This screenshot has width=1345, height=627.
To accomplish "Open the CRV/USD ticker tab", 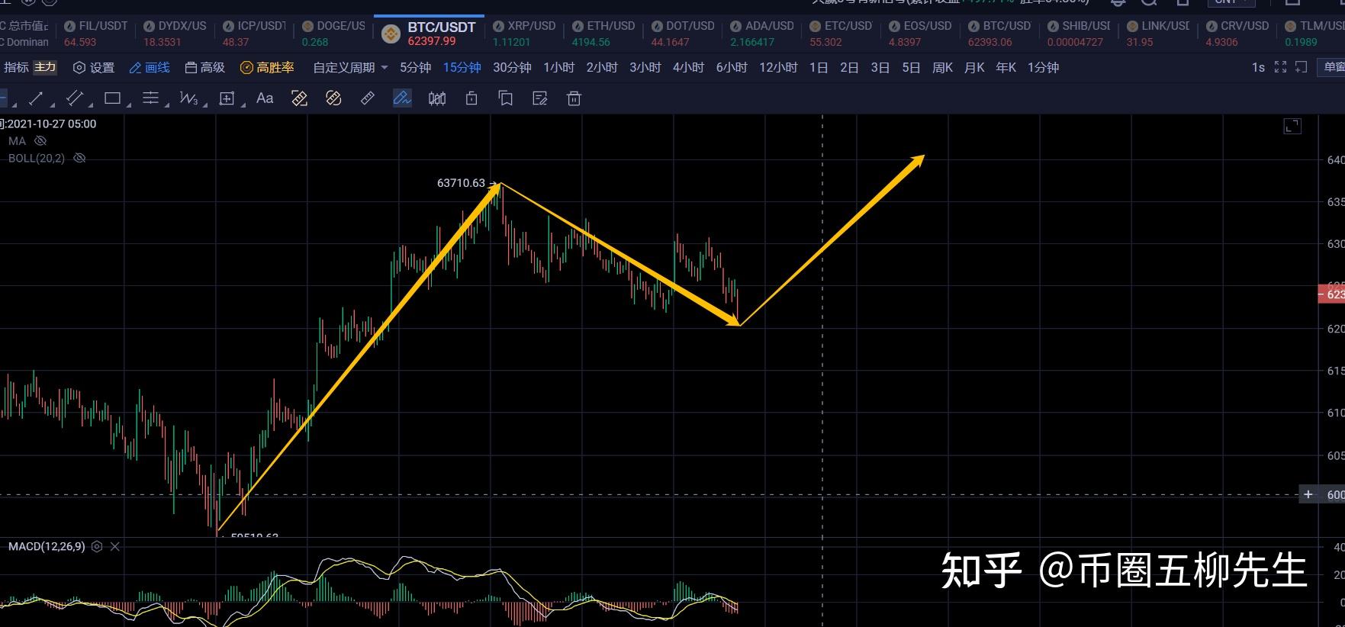I will [1237, 34].
